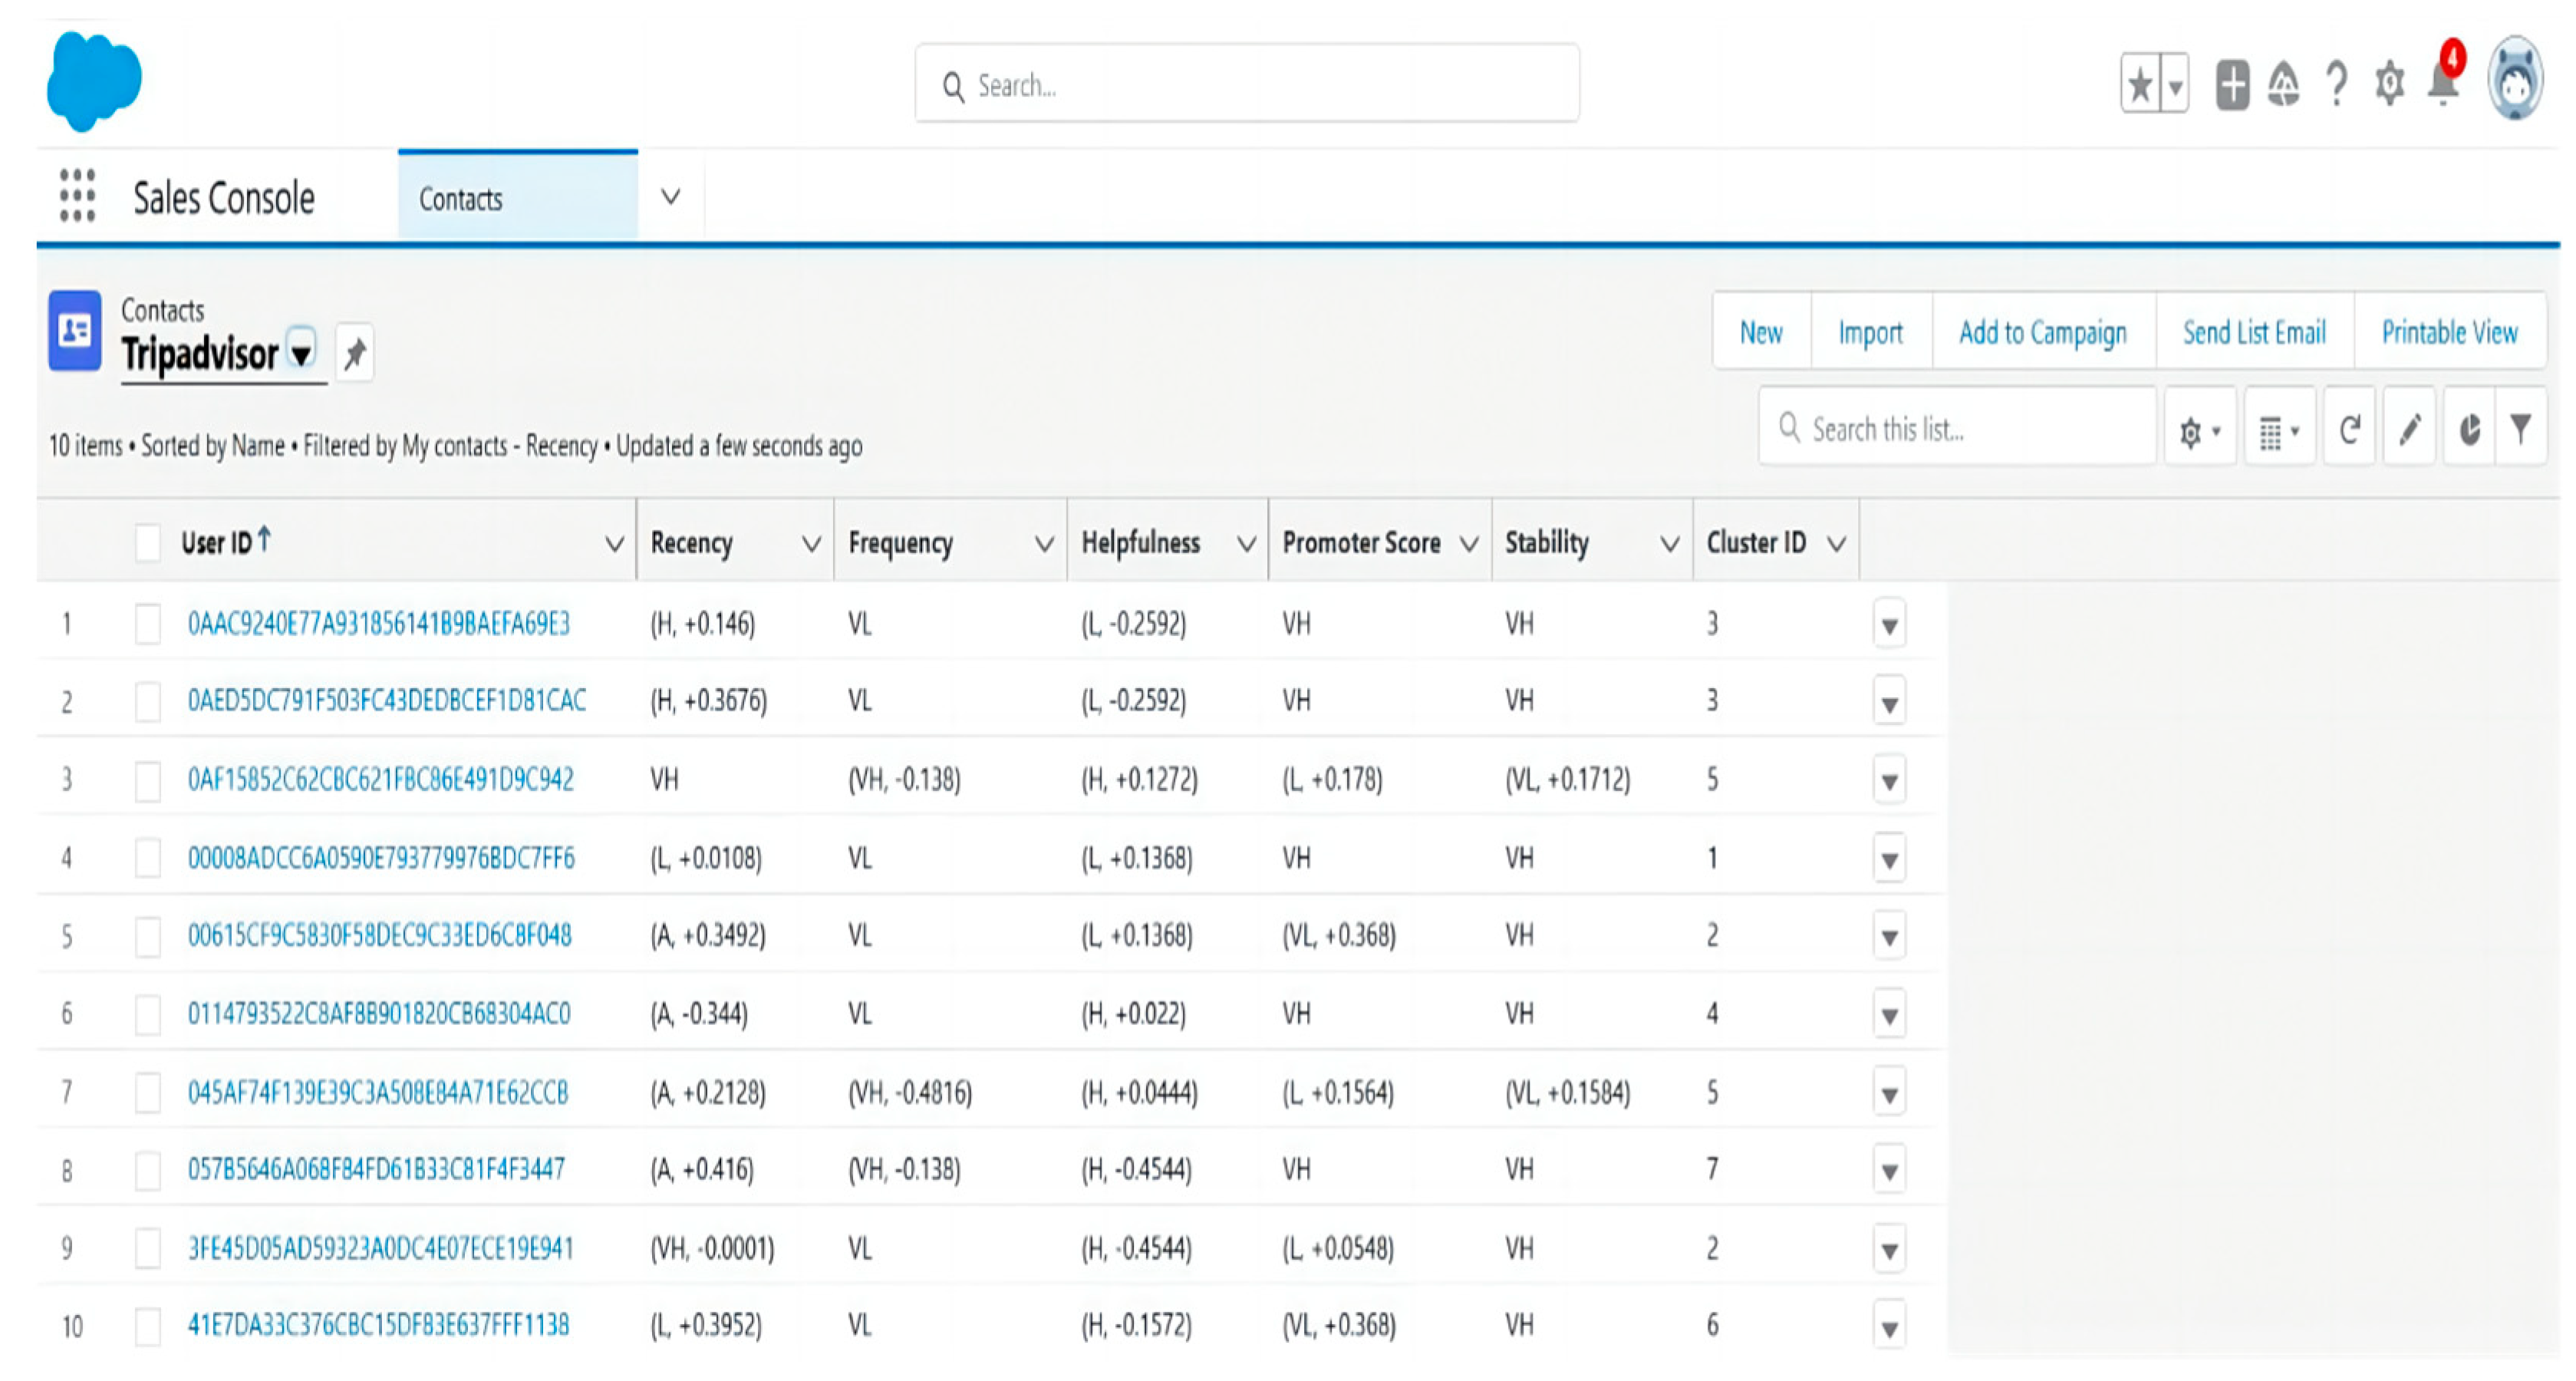Click the global create plus icon

(2232, 84)
